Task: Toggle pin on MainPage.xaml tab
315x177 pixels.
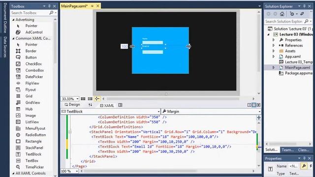Action: coord(92,6)
